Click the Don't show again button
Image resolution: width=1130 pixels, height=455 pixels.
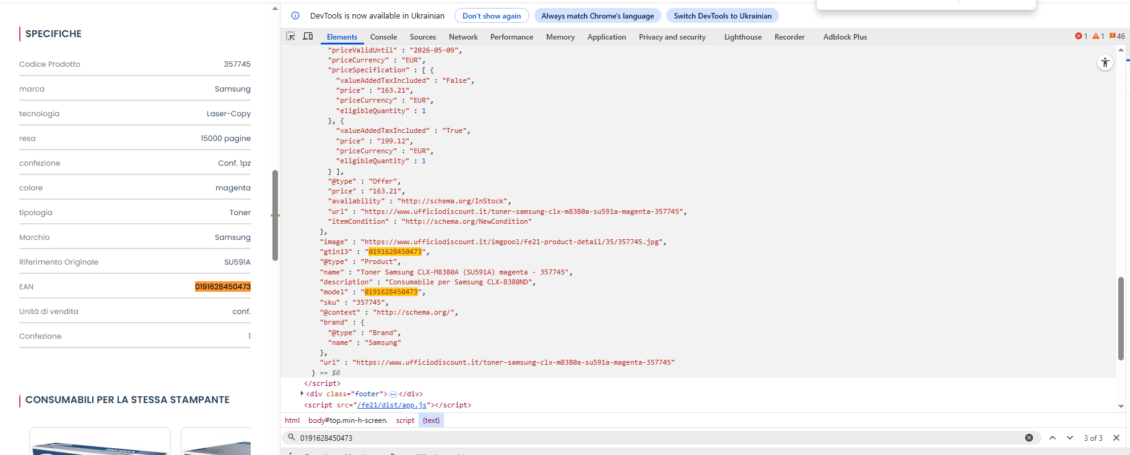click(492, 16)
